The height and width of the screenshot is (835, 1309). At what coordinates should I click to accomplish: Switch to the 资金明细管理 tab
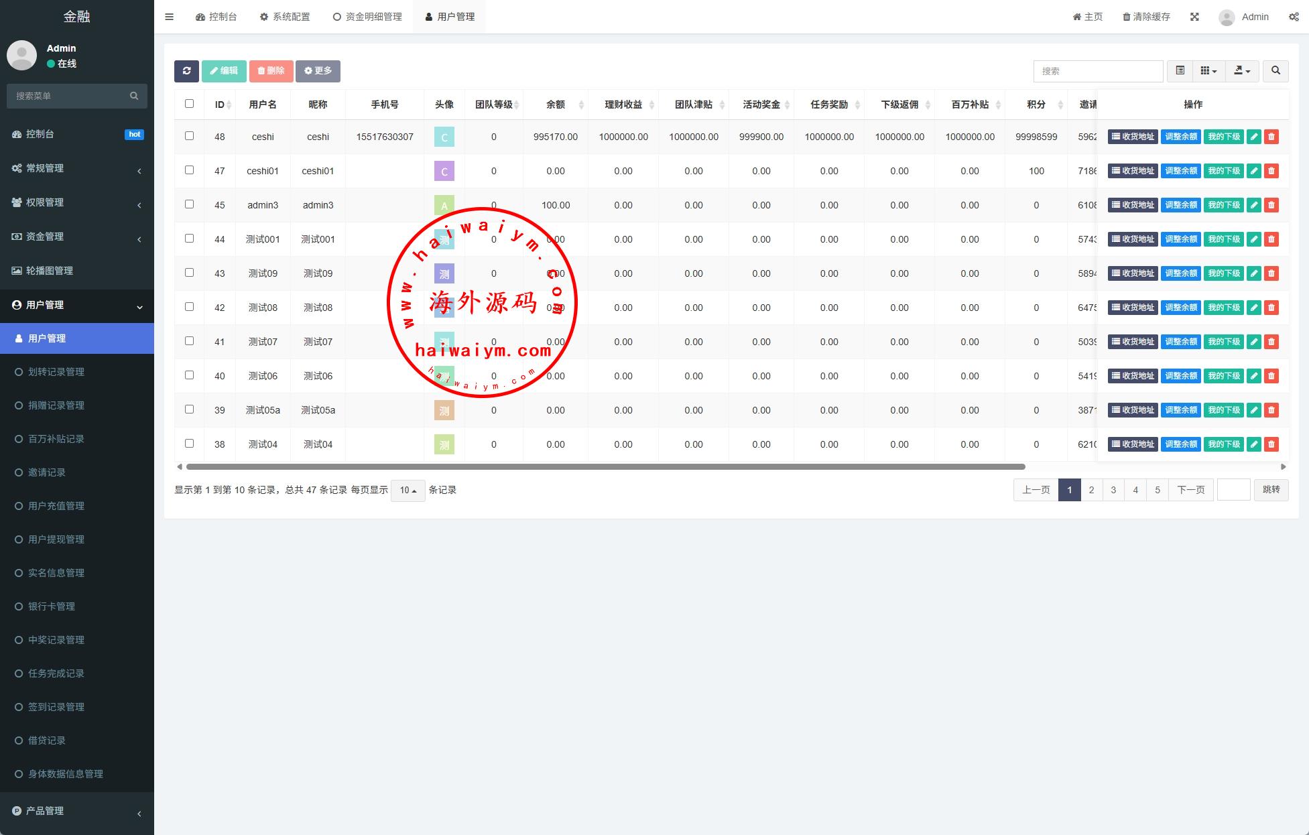pos(367,17)
